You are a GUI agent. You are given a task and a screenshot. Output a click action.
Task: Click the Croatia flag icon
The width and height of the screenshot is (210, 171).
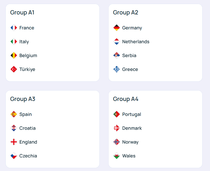(14, 128)
